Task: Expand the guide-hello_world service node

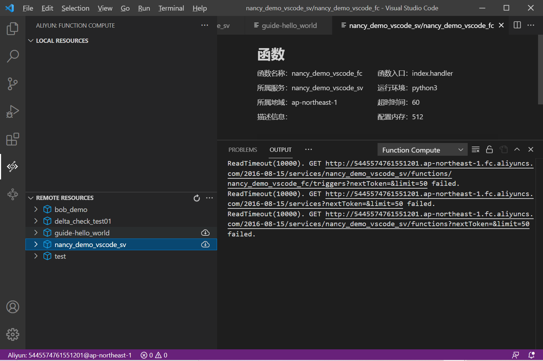Action: [x=36, y=233]
